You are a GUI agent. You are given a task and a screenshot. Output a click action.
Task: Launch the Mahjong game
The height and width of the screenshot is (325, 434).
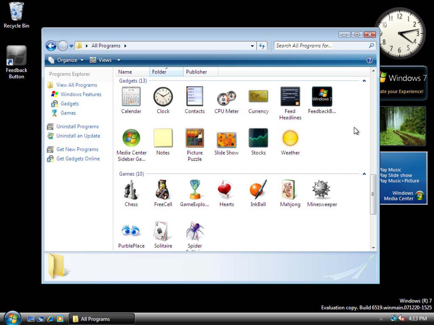[290, 193]
